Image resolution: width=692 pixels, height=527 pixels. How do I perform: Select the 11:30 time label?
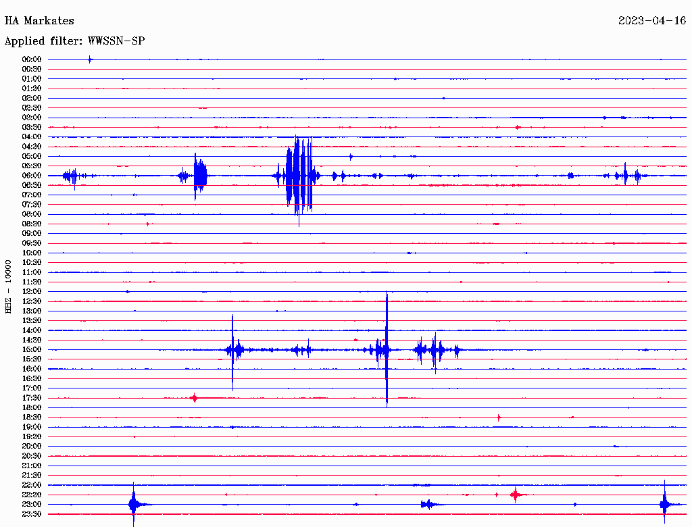(x=32, y=282)
